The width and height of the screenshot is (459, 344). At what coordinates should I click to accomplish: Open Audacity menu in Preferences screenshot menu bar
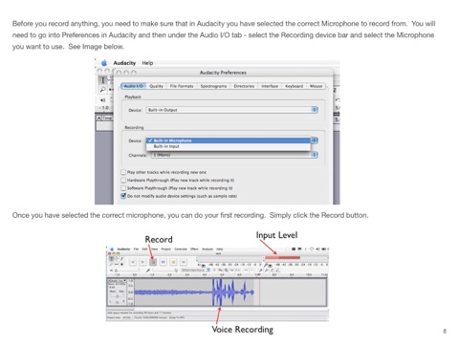(x=124, y=63)
